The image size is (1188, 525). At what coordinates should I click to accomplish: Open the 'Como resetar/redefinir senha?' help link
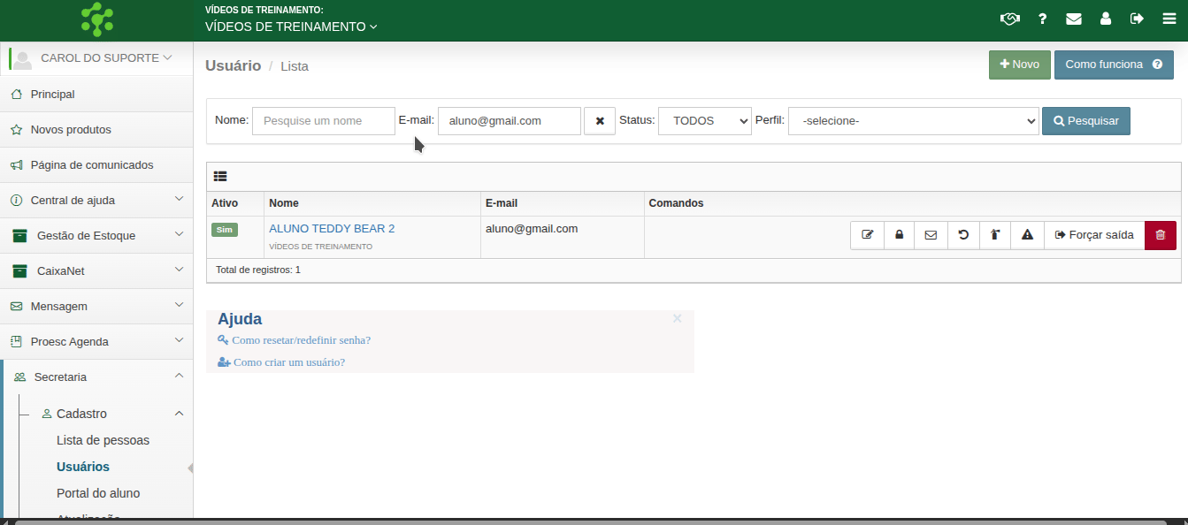coord(301,340)
